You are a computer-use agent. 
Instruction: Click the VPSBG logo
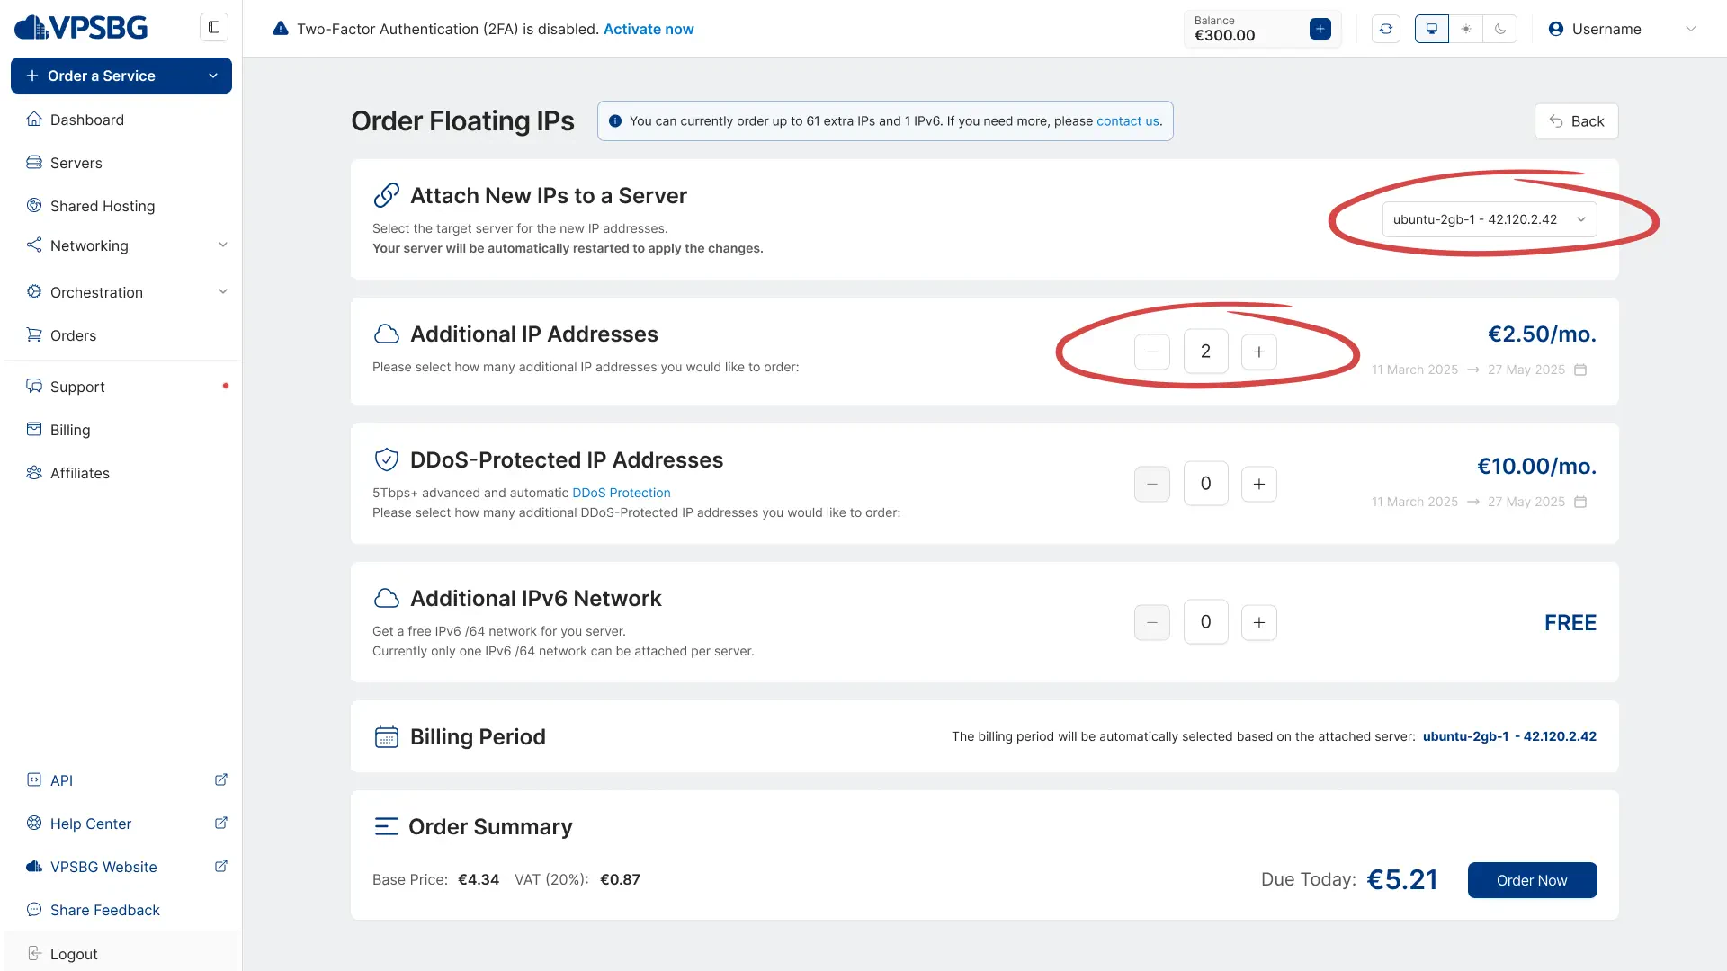click(81, 27)
